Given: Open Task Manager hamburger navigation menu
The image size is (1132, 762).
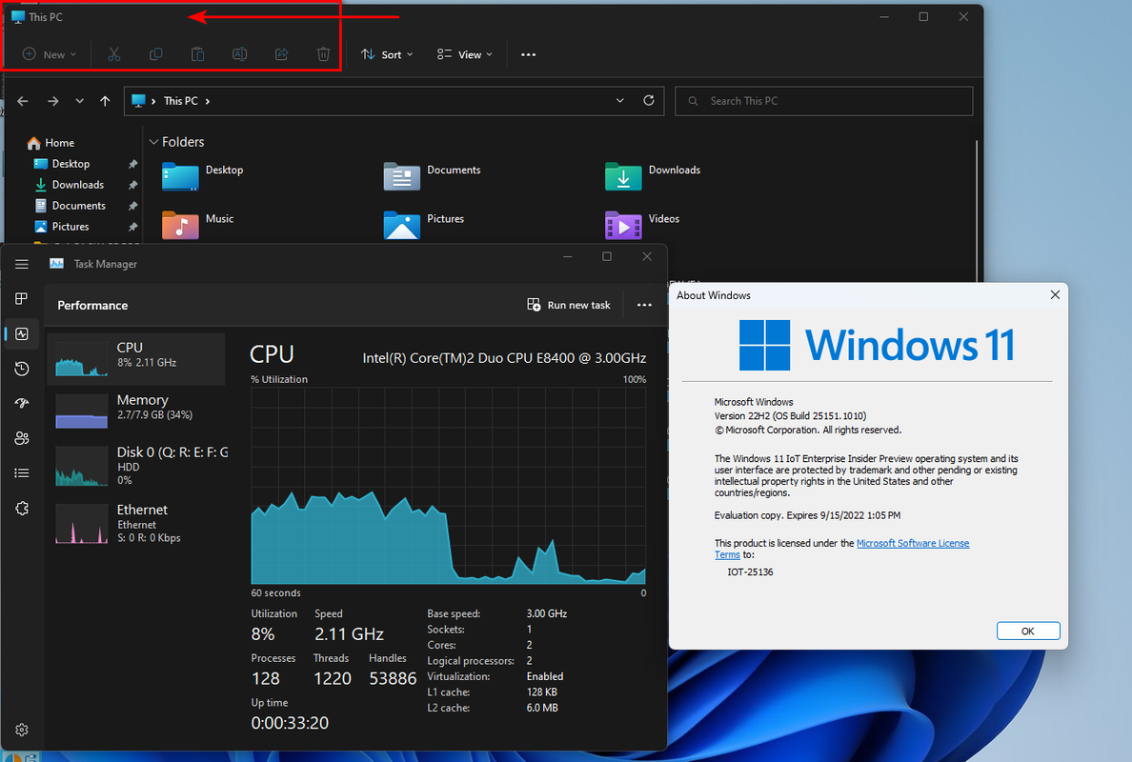Looking at the screenshot, I should (x=22, y=264).
